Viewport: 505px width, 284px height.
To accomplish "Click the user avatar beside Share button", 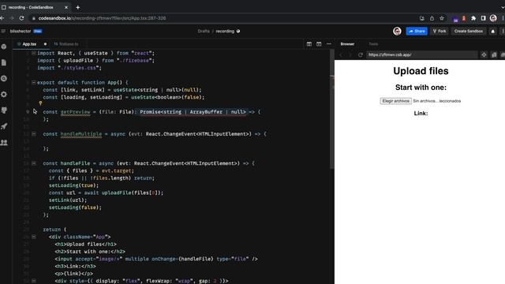I will tap(397, 32).
